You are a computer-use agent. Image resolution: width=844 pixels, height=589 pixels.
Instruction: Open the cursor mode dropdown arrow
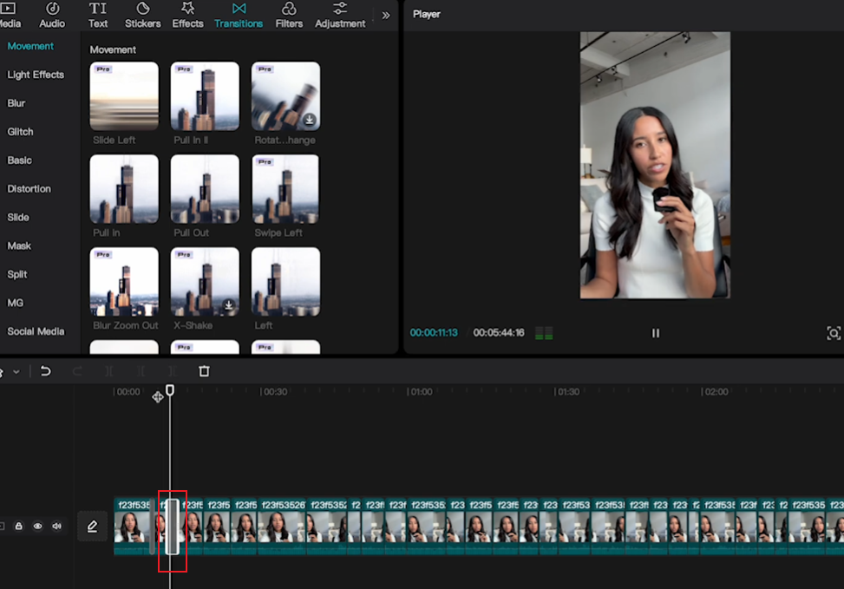coord(16,371)
